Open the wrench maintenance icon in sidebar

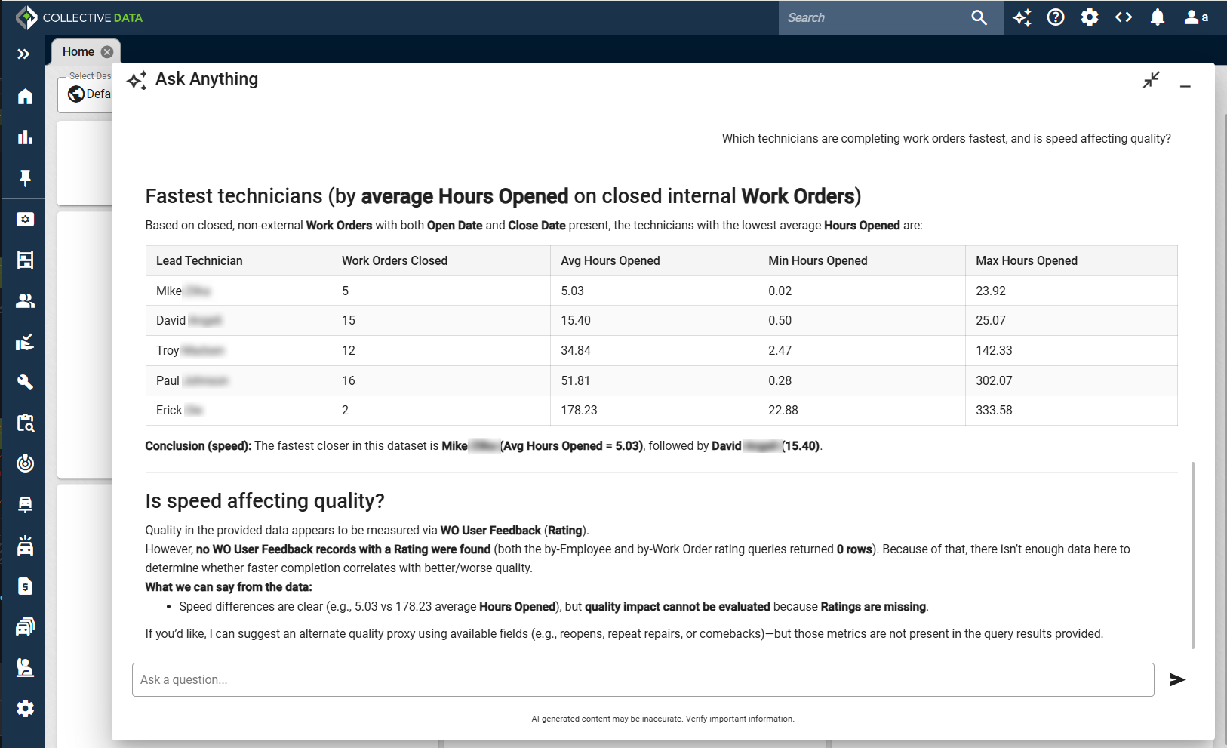pyautogui.click(x=25, y=382)
